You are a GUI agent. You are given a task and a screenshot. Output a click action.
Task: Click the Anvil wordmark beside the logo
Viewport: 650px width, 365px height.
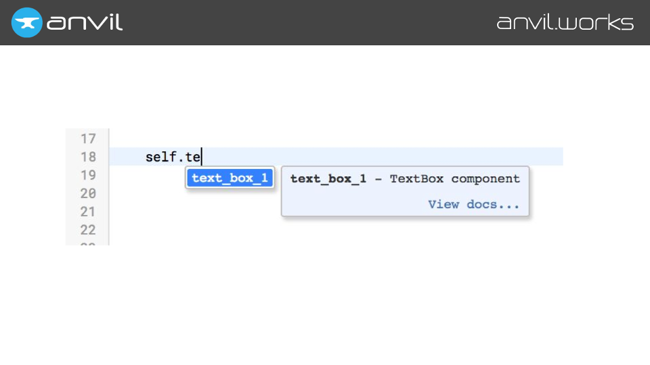coord(85,22)
